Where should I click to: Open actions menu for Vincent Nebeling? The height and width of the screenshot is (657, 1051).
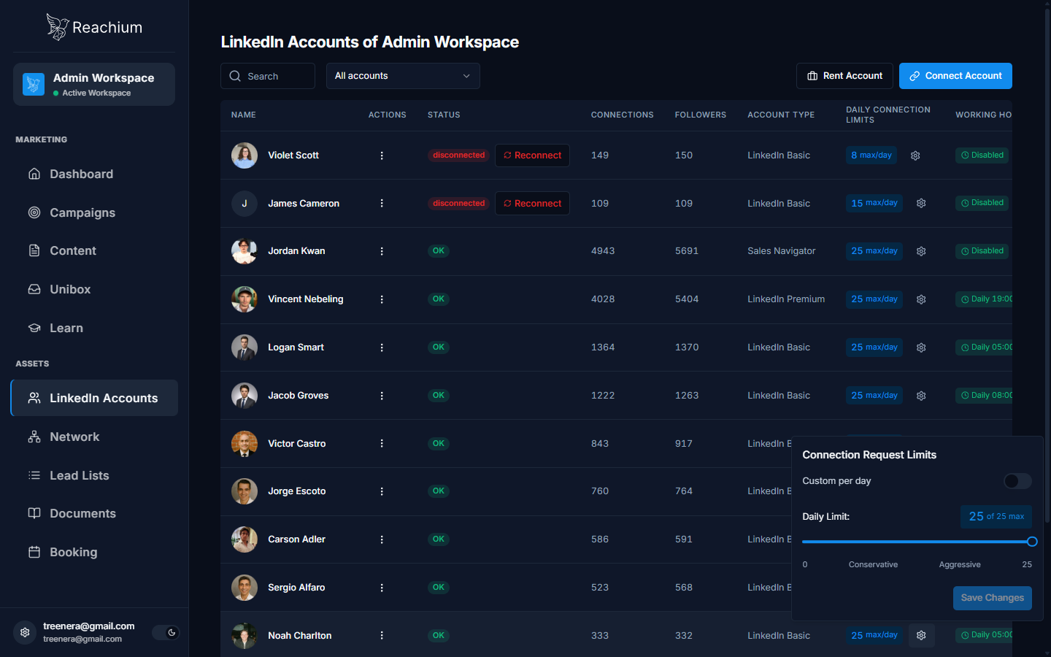[382, 299]
